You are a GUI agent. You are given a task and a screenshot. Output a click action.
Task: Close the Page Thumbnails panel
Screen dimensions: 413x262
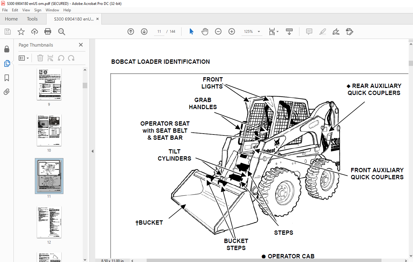click(81, 45)
